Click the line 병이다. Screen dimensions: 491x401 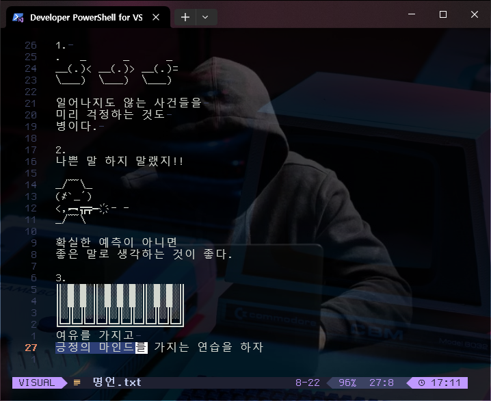point(77,126)
